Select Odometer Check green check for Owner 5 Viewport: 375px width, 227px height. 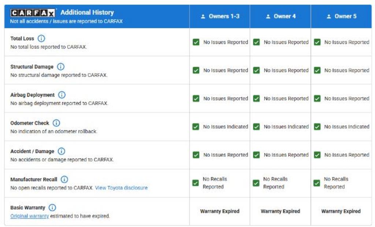tap(317, 127)
